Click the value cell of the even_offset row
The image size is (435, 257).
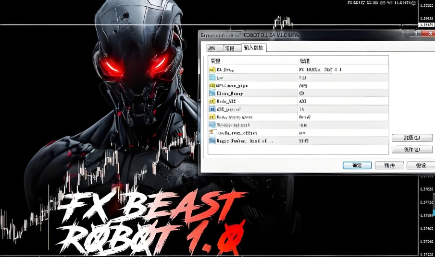tap(343, 133)
